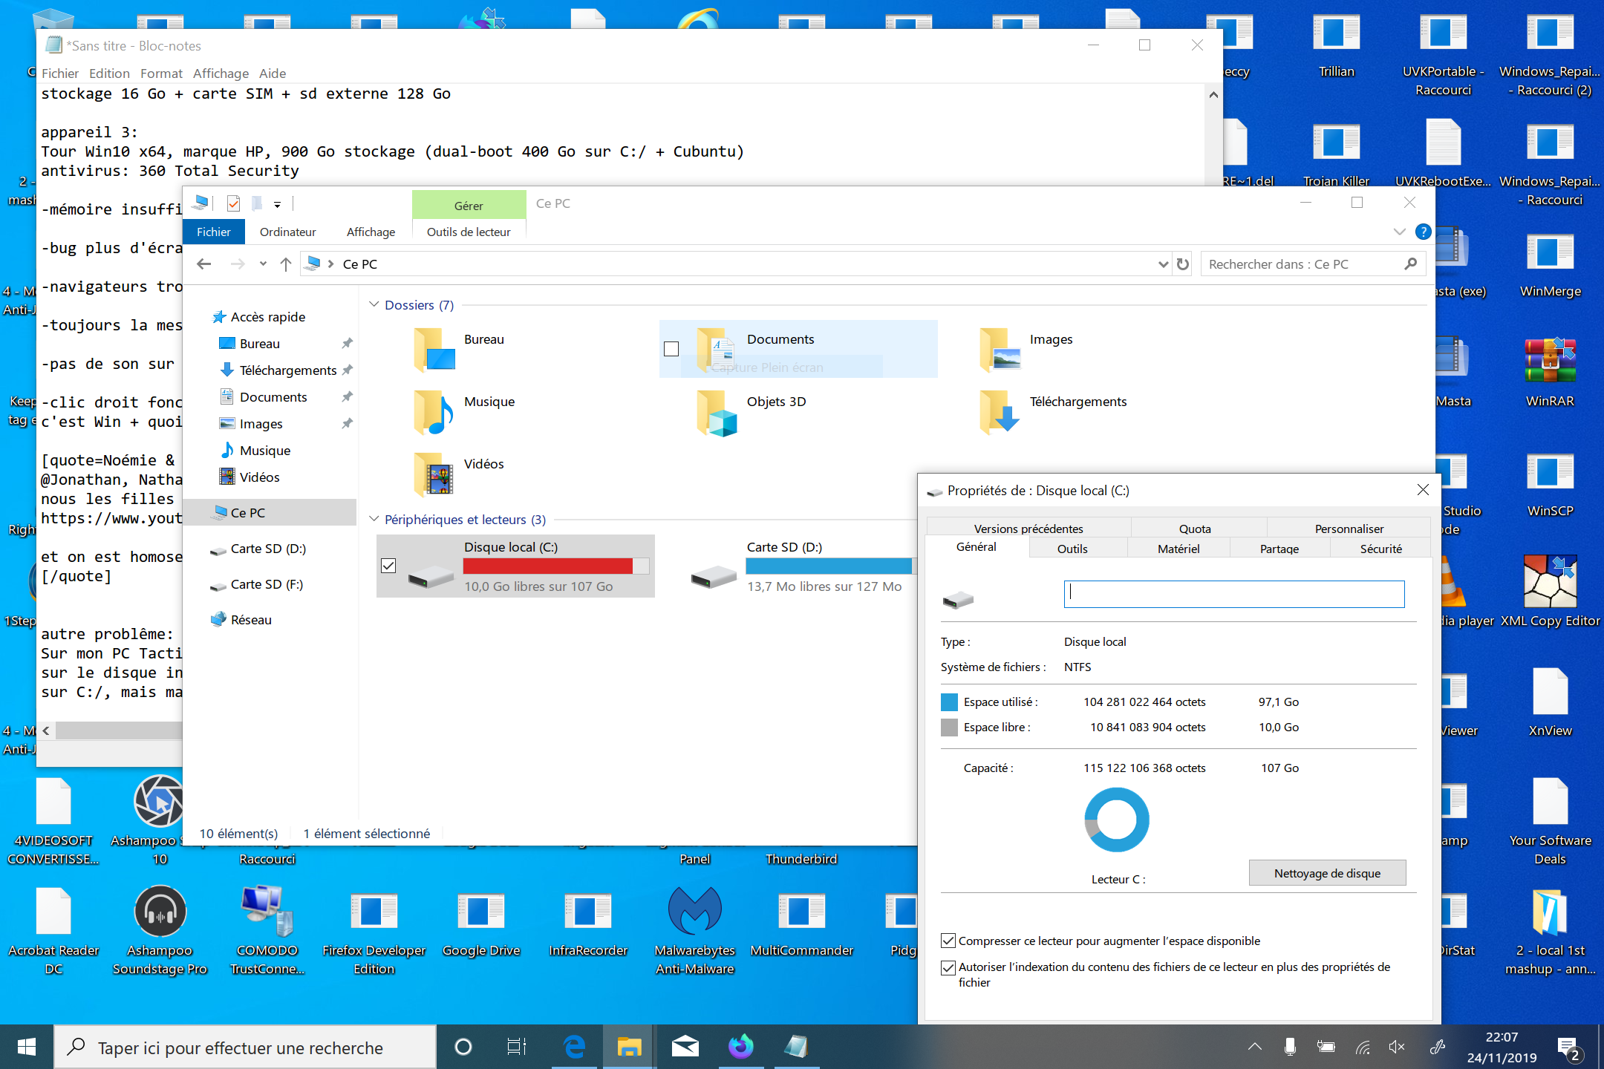Open XML Copy Editor desktop icon
This screenshot has width=1604, height=1069.
1550,592
